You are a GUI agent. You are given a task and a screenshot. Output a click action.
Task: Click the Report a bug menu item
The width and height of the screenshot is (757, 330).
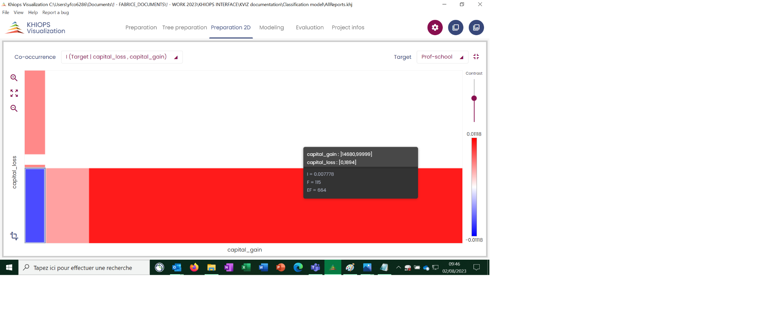[x=55, y=13]
